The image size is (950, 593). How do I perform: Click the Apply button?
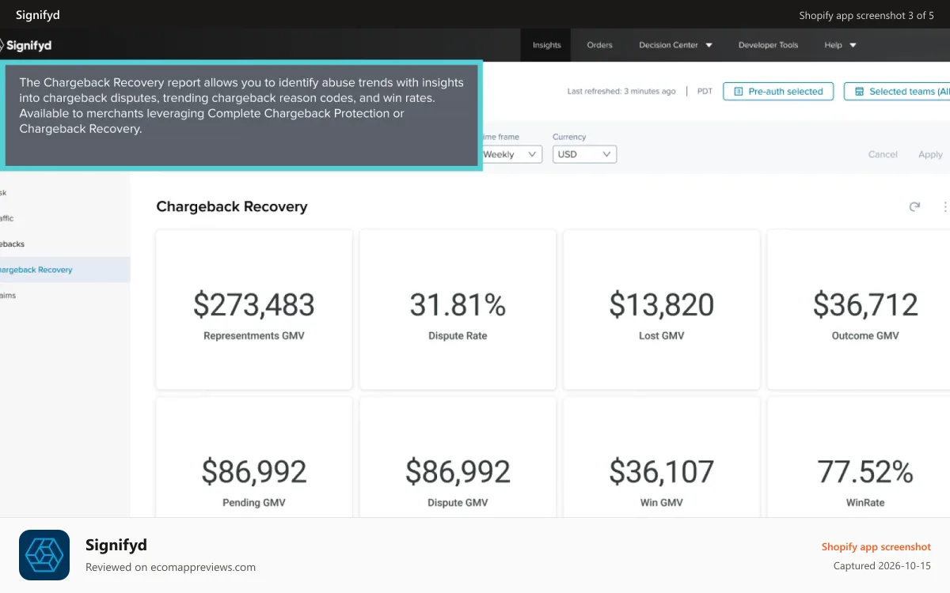930,154
